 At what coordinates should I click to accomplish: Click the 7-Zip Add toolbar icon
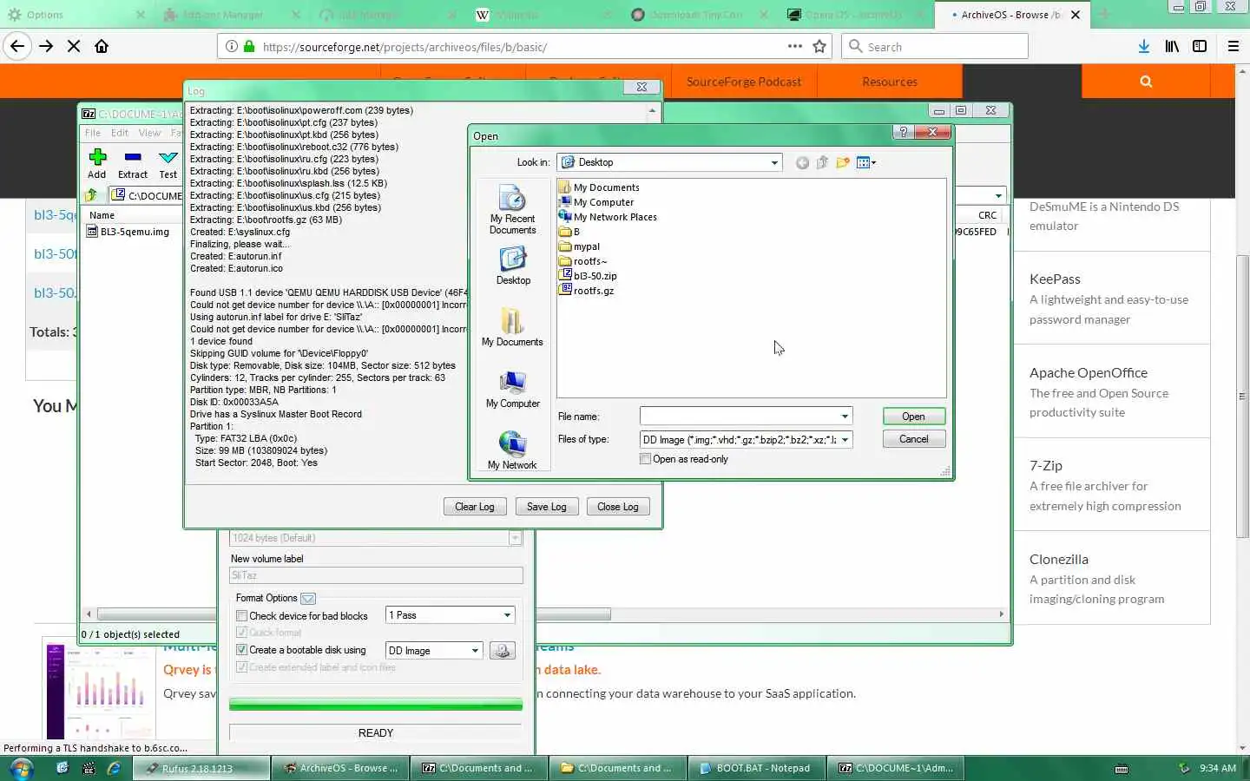97,163
